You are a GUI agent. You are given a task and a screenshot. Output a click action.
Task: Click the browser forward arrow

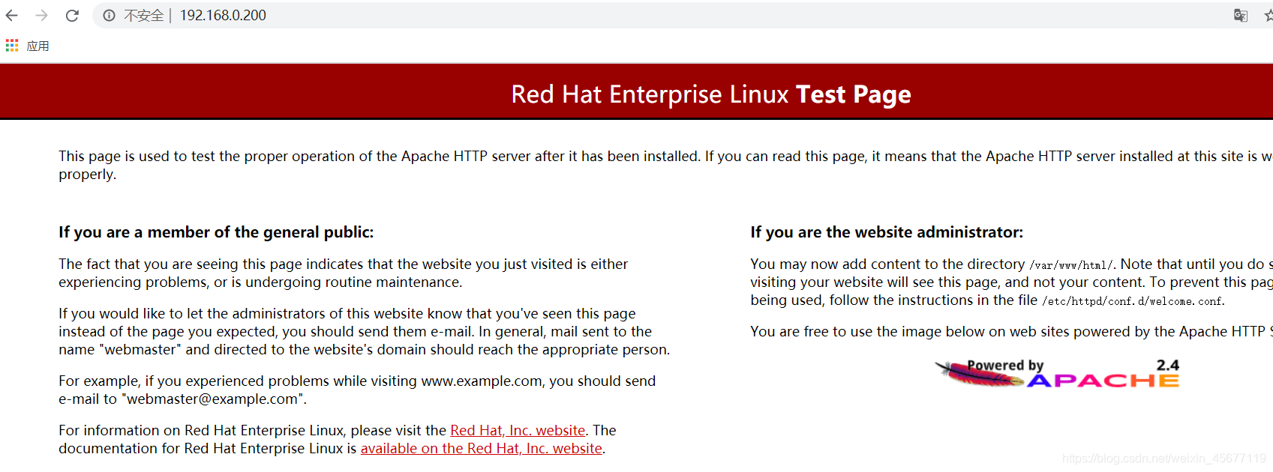[x=42, y=15]
